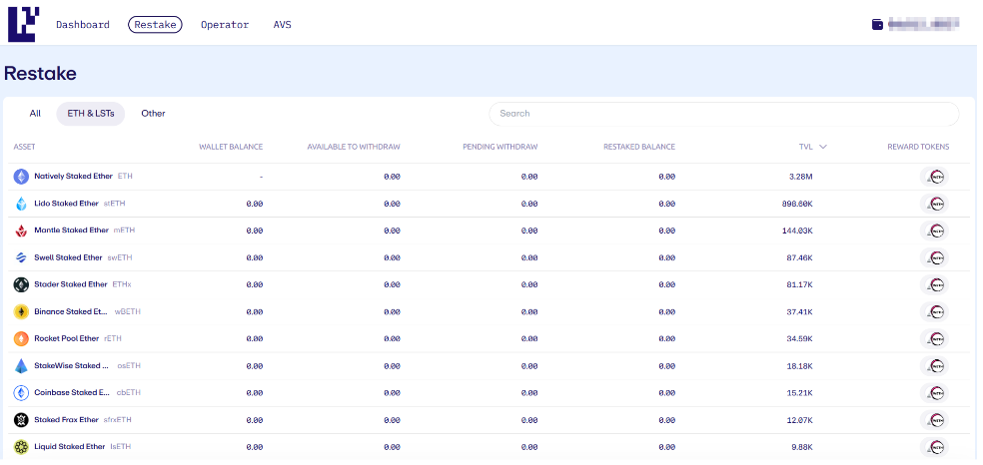Image resolution: width=983 pixels, height=465 pixels.
Task: Click reward token icon in Swell Staked Ether row
Action: tap(935, 257)
